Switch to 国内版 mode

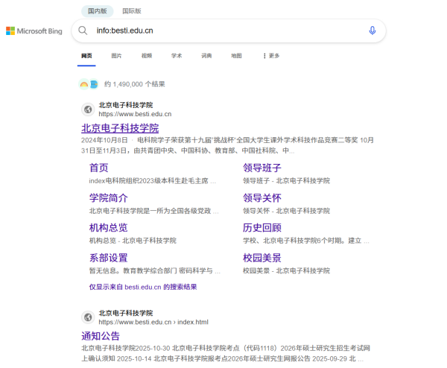pos(97,11)
